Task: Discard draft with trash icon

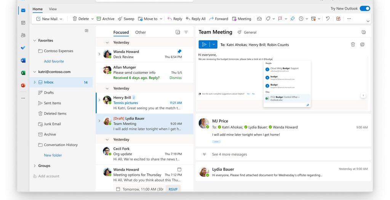Action: tap(353, 45)
